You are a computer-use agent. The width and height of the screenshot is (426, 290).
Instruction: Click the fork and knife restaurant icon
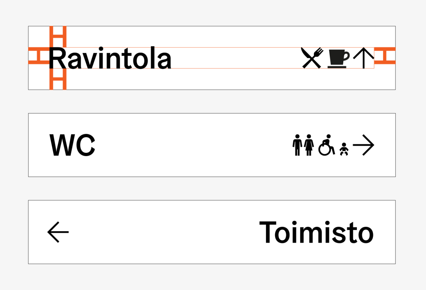[x=312, y=58]
